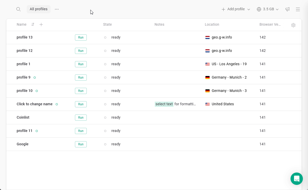Click browser version 142 of profile 12
This screenshot has width=308, height=190.
(x=263, y=51)
